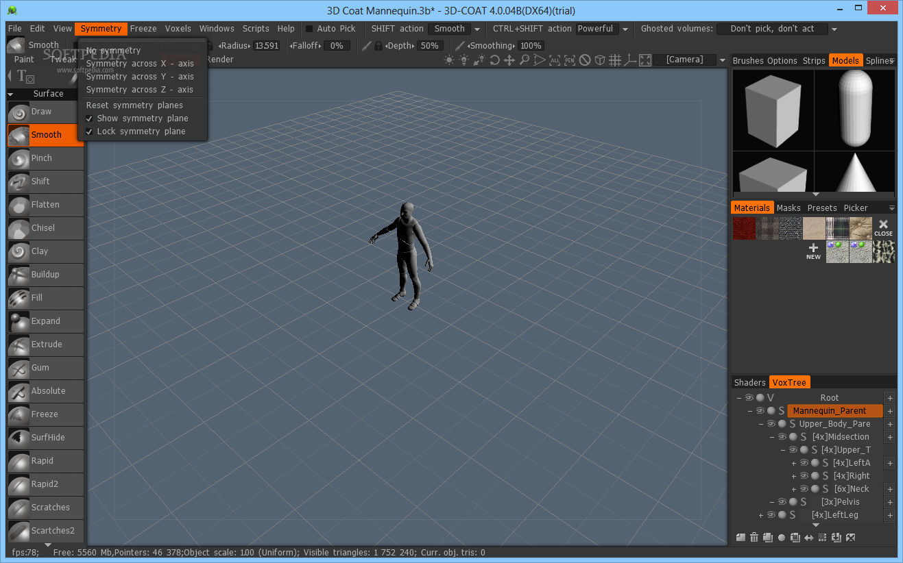Open the CTRL+SHIFT action Powerful dropdown
This screenshot has height=563, width=903.
(x=625, y=29)
